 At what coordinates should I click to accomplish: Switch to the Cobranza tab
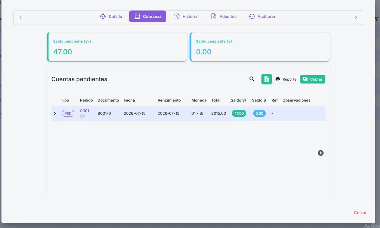148,16
